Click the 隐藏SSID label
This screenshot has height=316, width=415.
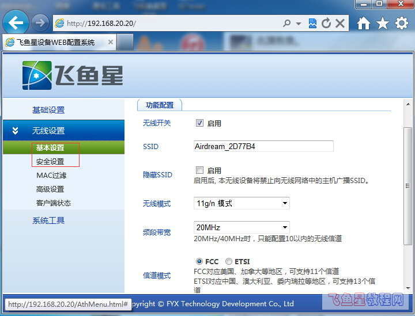[157, 174]
